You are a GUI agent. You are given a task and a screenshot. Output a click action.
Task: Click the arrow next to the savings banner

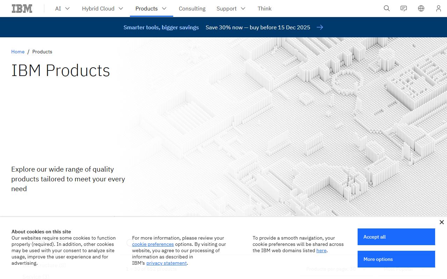pos(320,27)
